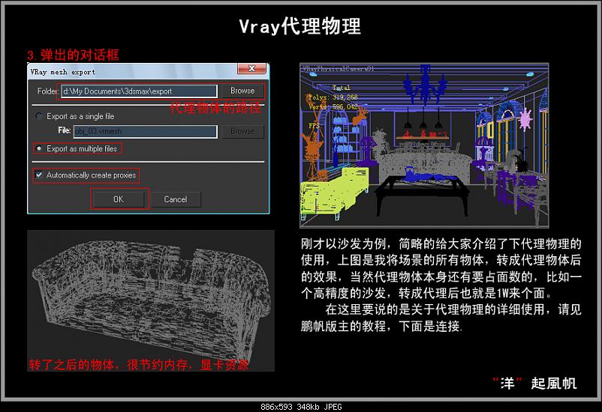Click the Browse button next to Folder
Image resolution: width=602 pixels, height=412 pixels.
pos(242,91)
